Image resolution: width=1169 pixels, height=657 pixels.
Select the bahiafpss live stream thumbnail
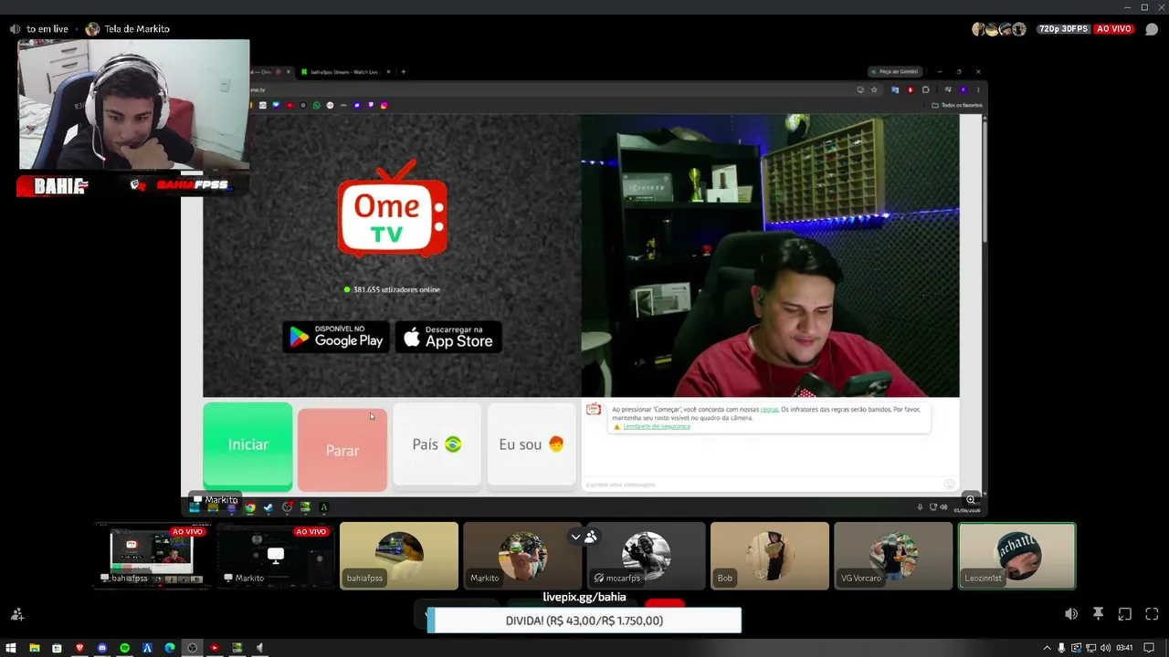coord(152,555)
